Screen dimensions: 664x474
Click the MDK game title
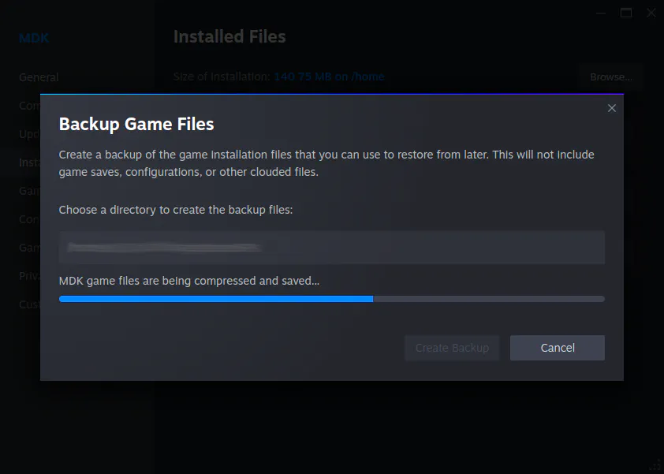click(x=34, y=38)
